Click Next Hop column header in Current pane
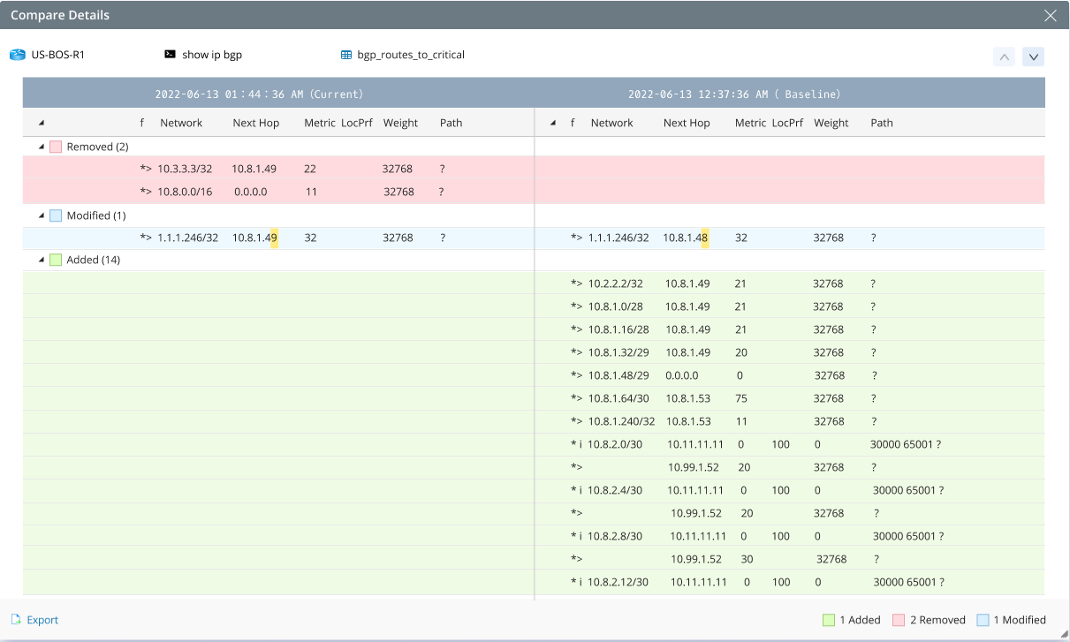 click(256, 123)
